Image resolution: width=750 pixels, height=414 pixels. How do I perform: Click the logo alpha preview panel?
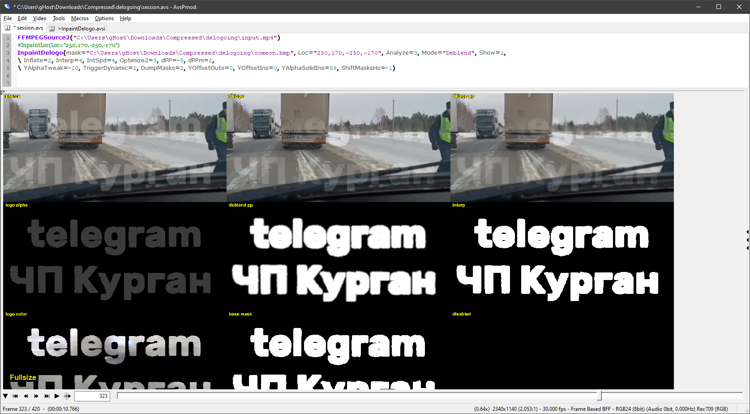(x=115, y=257)
